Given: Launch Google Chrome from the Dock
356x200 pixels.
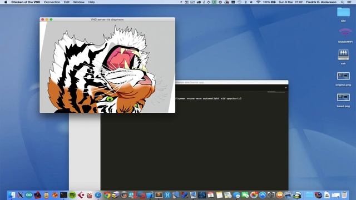Looking at the screenshot, I should [107, 195].
